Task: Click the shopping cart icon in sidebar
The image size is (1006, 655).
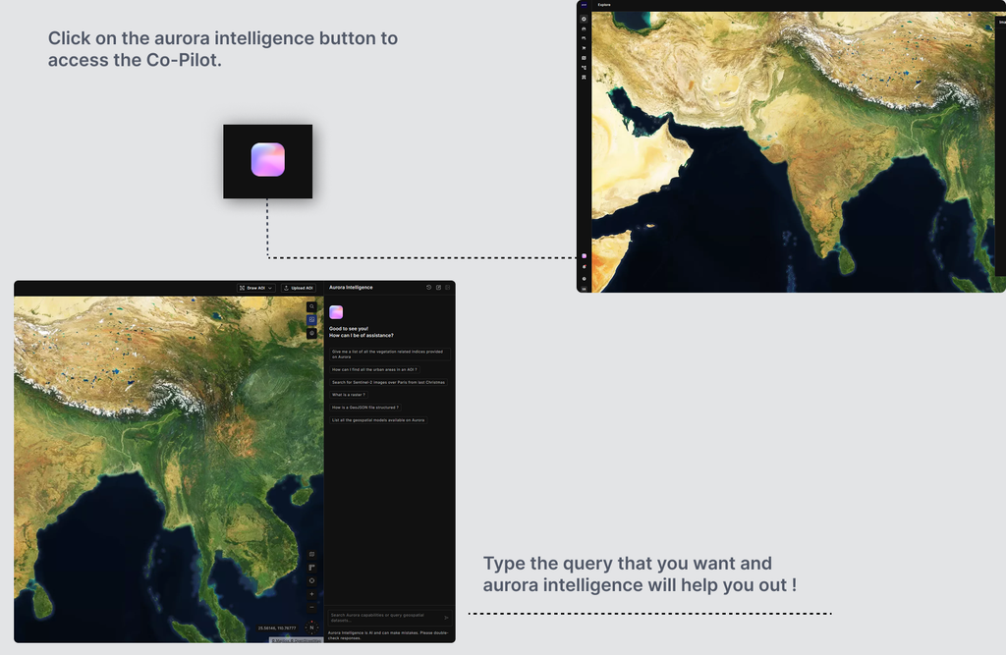Action: click(584, 48)
